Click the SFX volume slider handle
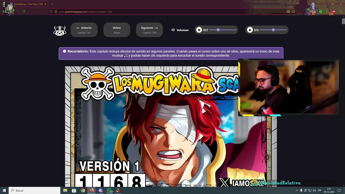This screenshot has height=194, width=345. click(x=273, y=30)
